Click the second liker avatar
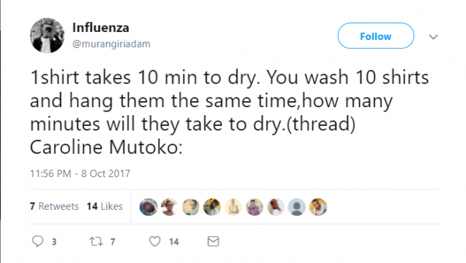 [x=170, y=207]
